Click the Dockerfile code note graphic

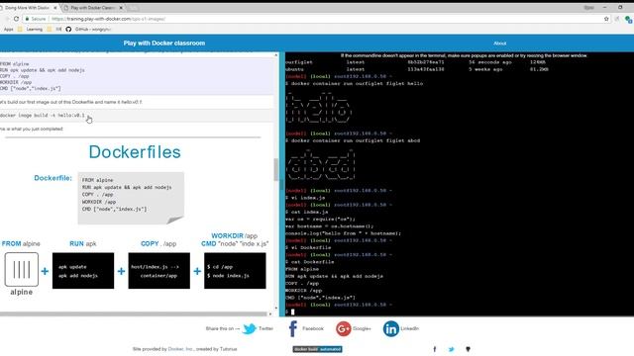[x=131, y=198]
